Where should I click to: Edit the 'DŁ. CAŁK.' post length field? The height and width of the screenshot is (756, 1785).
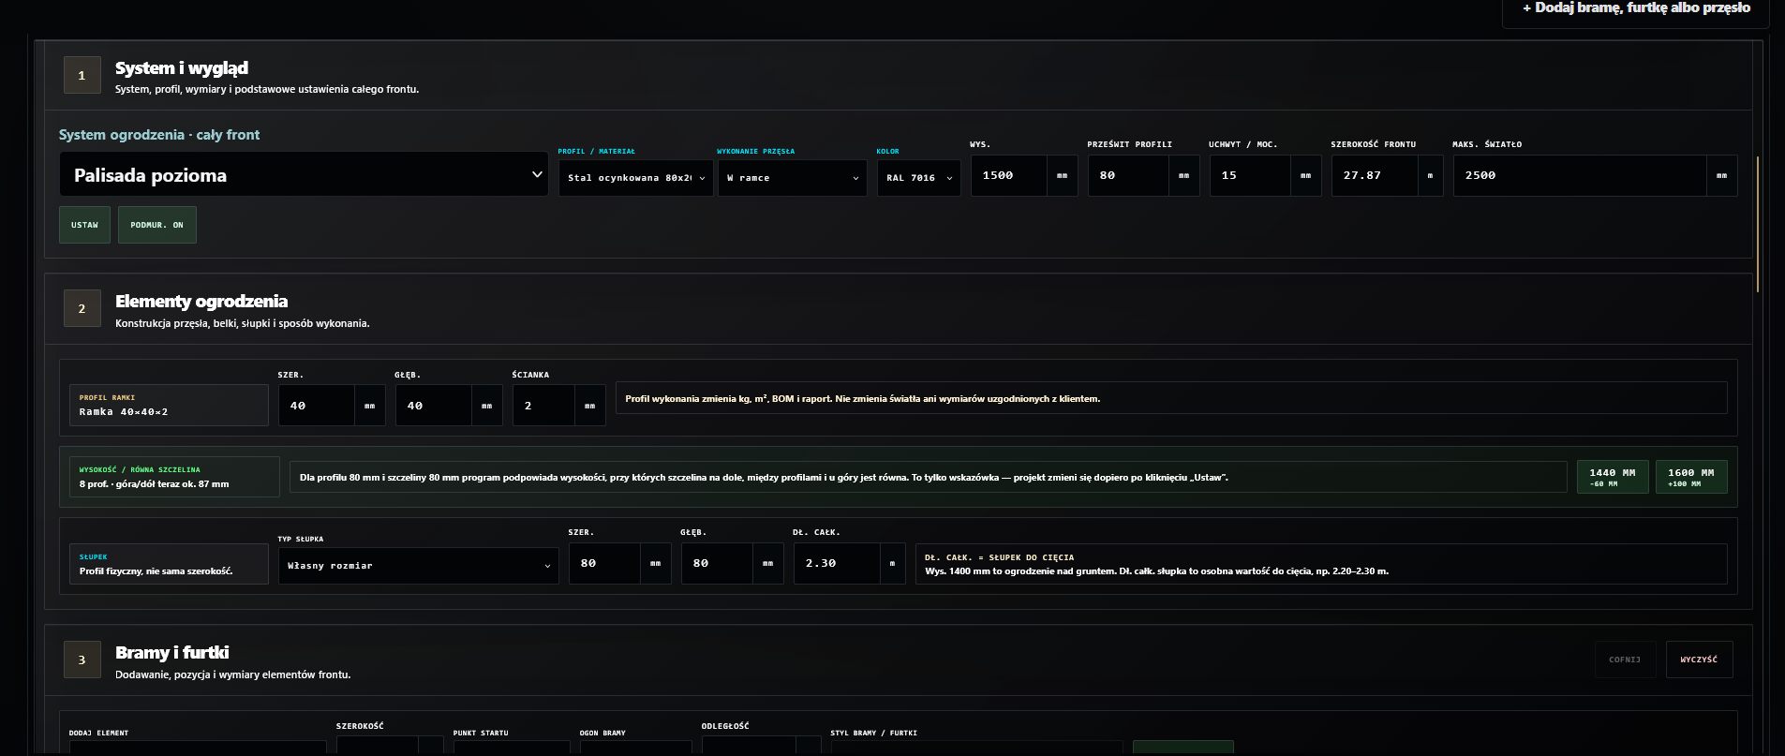pyautogui.click(x=837, y=563)
